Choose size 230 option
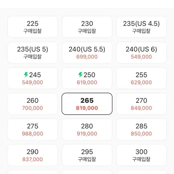The width and height of the screenshot is (174, 174). [87, 27]
